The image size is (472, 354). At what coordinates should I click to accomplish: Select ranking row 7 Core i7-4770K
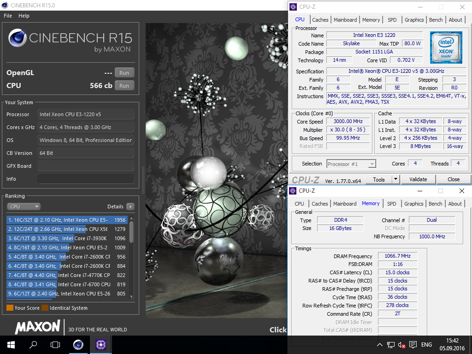[67, 275]
